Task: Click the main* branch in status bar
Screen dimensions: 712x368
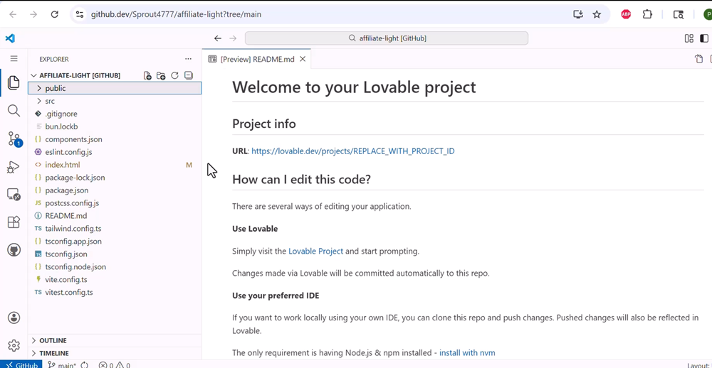Action: coord(62,365)
